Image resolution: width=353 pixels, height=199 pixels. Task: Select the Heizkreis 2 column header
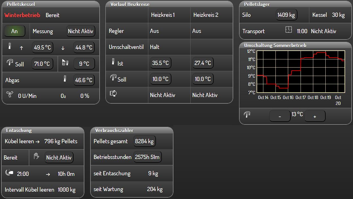tap(206, 15)
